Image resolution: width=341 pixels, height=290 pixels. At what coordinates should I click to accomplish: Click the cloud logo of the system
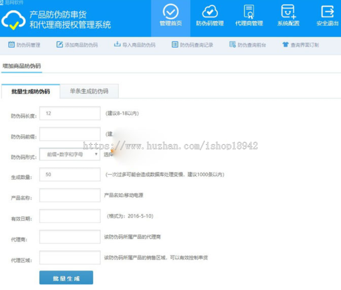pos(14,20)
